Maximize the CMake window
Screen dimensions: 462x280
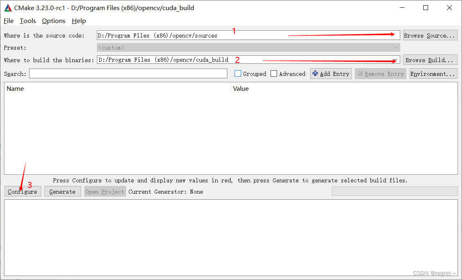click(426, 8)
